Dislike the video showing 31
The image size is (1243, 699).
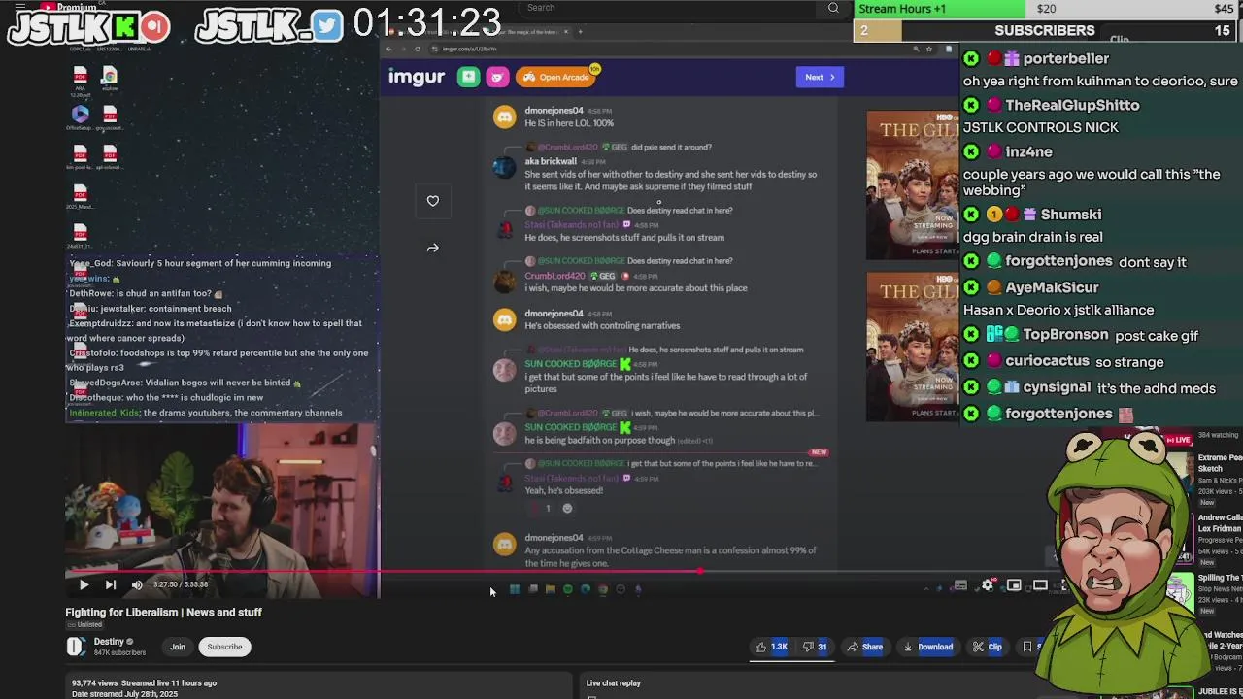816,647
